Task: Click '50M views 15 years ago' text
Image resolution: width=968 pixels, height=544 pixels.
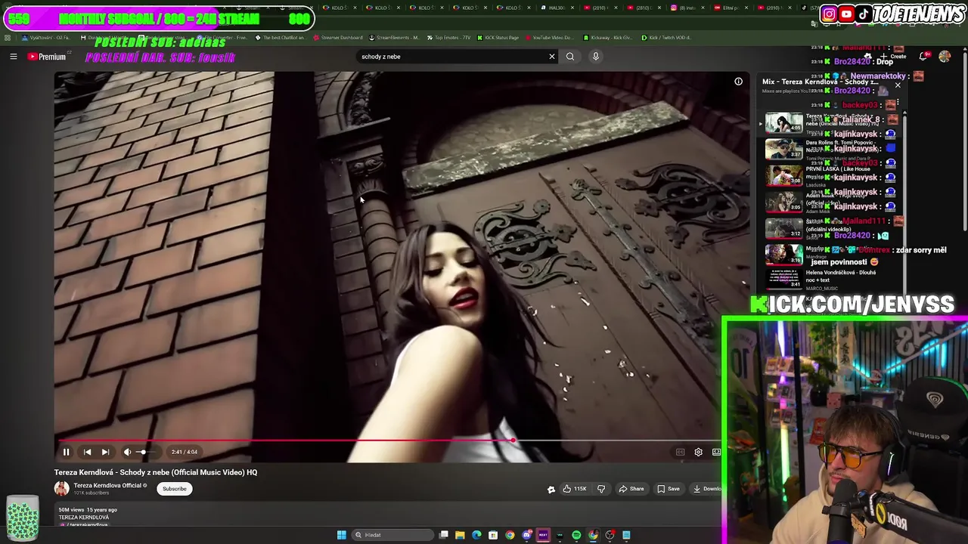Action: tap(88, 510)
